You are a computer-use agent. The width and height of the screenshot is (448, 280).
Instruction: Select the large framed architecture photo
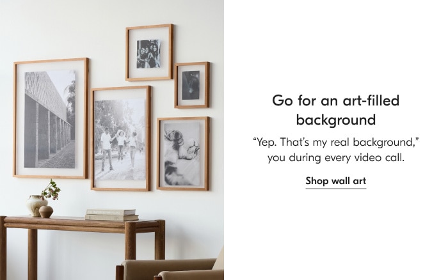point(51,118)
